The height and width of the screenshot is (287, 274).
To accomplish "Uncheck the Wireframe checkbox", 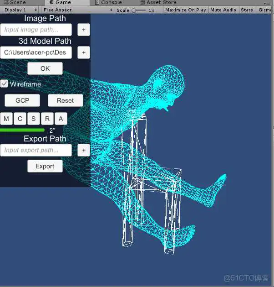I will (4, 84).
